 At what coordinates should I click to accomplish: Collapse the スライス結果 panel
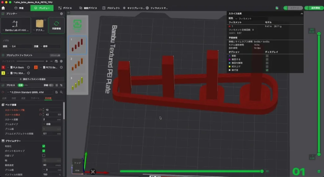click(x=302, y=14)
